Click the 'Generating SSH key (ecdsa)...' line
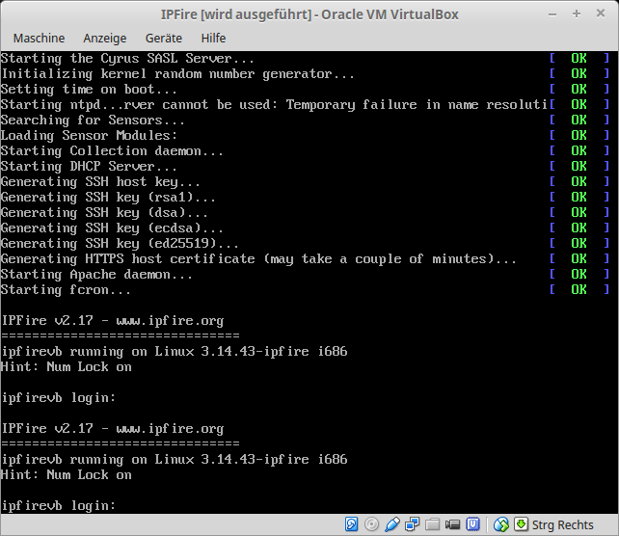This screenshot has width=619, height=536. pos(112,228)
